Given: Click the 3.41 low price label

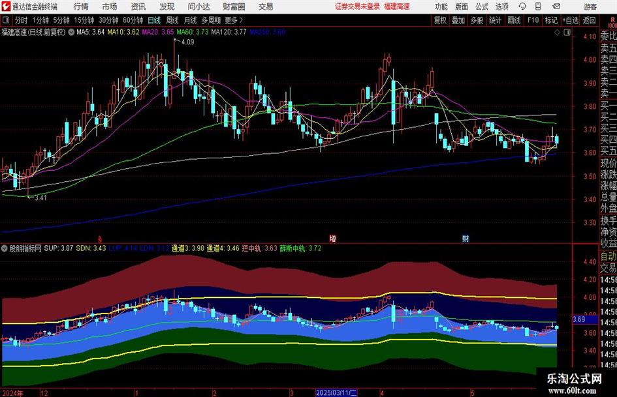Looking at the screenshot, I should pyautogui.click(x=40, y=198).
